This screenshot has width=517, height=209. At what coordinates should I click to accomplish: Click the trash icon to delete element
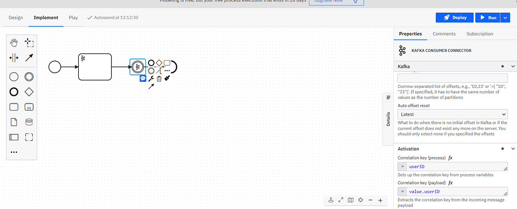pyautogui.click(x=159, y=79)
